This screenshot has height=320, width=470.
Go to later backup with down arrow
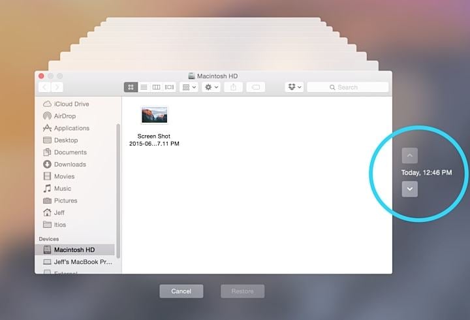point(410,189)
